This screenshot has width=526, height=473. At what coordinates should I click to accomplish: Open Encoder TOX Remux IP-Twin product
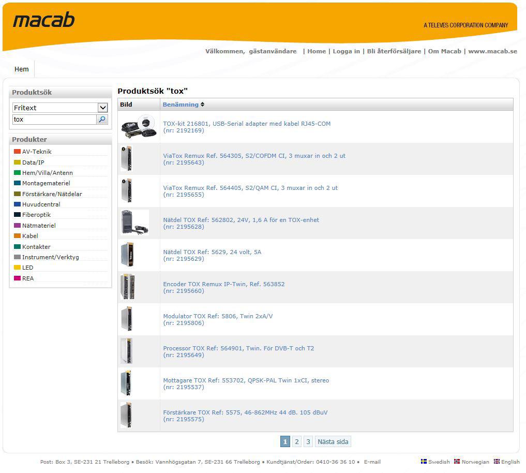(x=224, y=284)
